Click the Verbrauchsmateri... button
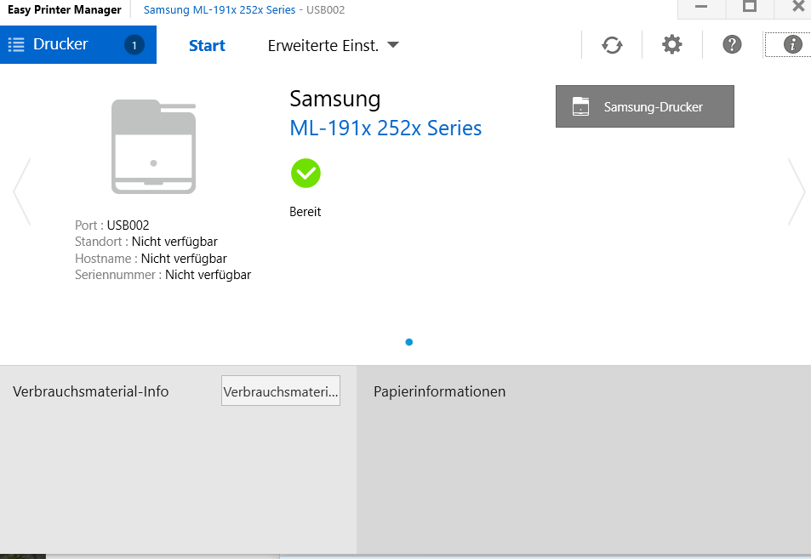Screen dimensions: 811x559 tap(281, 391)
